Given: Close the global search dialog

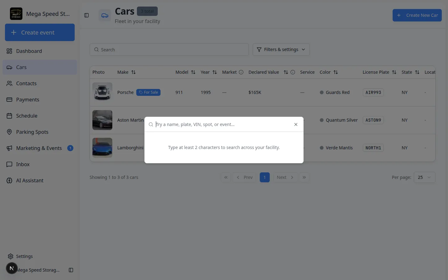Looking at the screenshot, I should (x=296, y=124).
